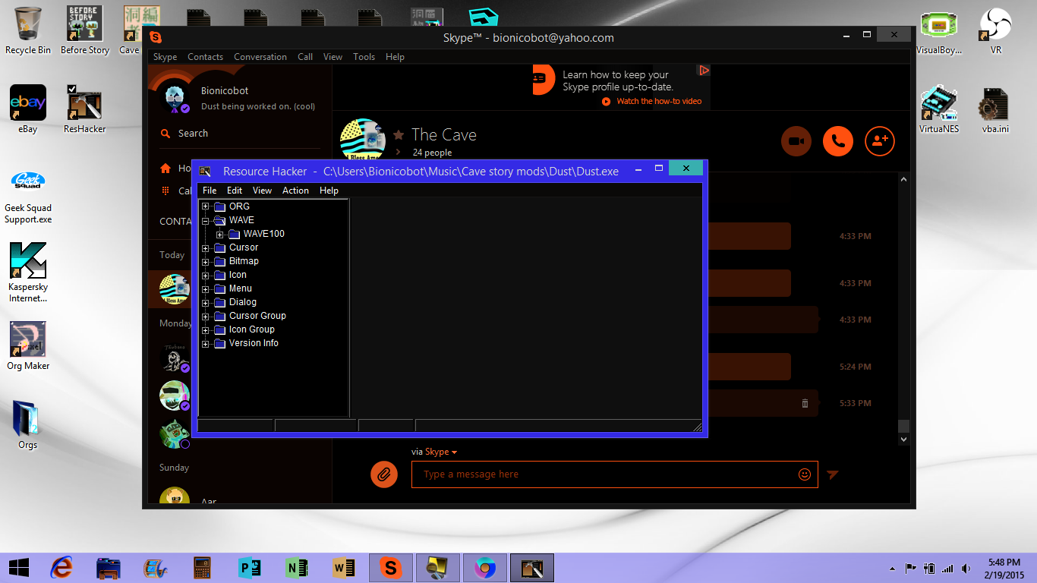
Task: Open ResHacker desktop shortcut
Action: 84,109
